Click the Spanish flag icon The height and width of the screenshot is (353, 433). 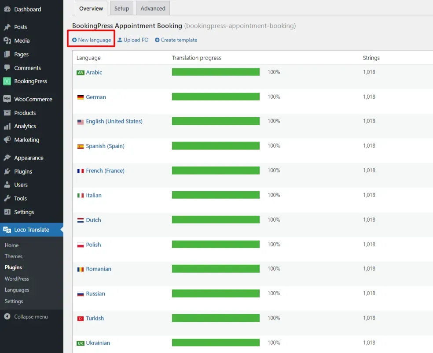pos(81,146)
